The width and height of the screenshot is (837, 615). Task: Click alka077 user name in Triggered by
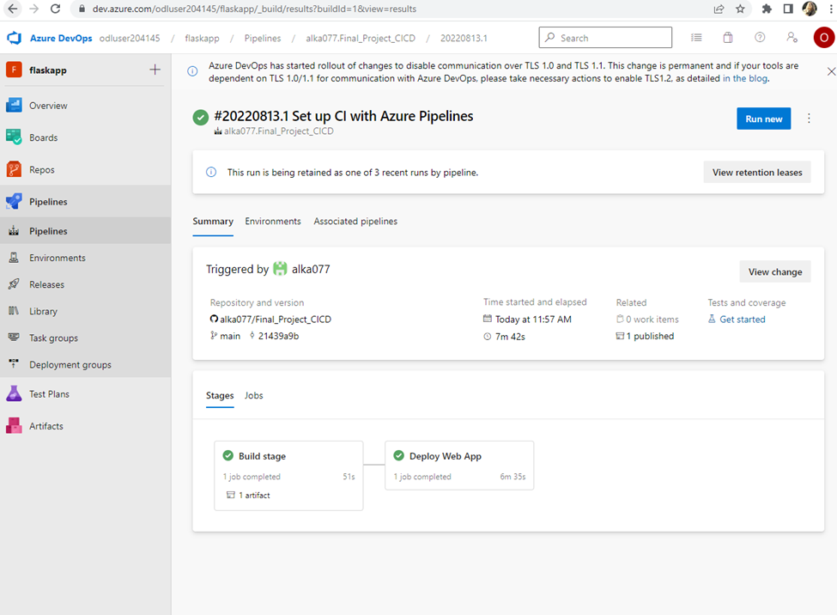click(311, 269)
